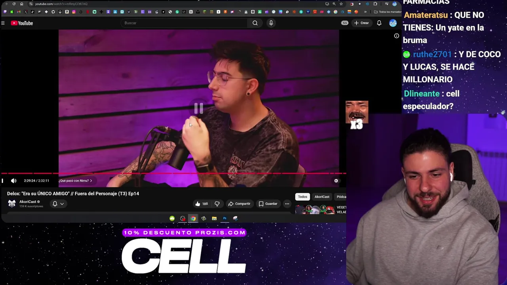Click the browser home button
507x285 pixels.
(22, 4)
